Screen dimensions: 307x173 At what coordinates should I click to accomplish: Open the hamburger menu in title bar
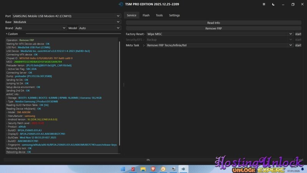(264, 4)
